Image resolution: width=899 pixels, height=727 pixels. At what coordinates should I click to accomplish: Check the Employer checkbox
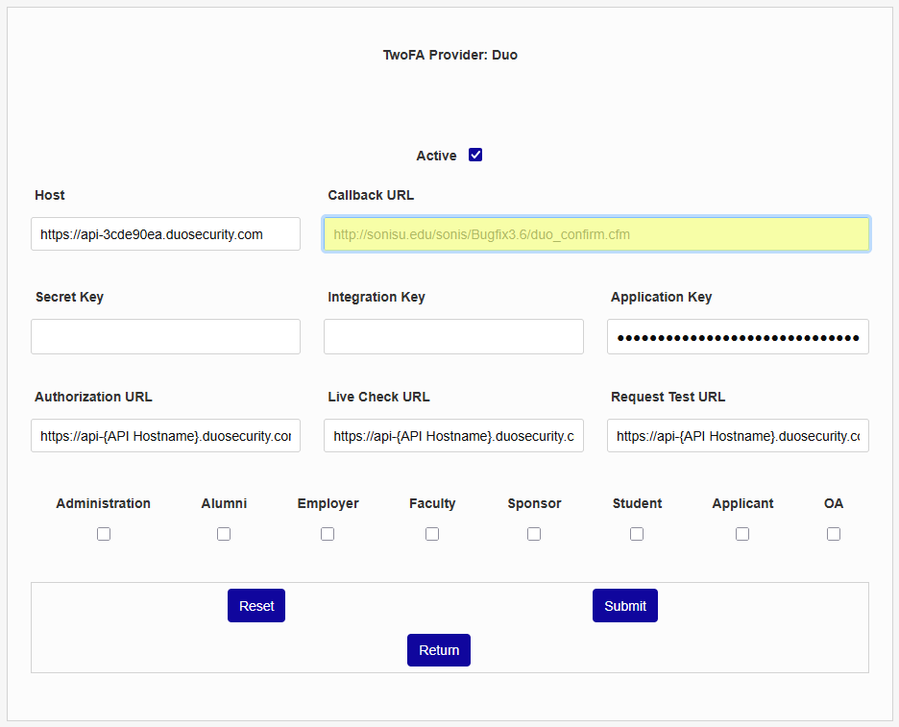click(328, 534)
